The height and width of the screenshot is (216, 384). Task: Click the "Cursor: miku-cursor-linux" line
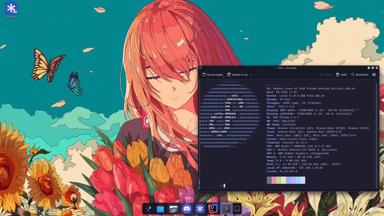tap(292, 139)
